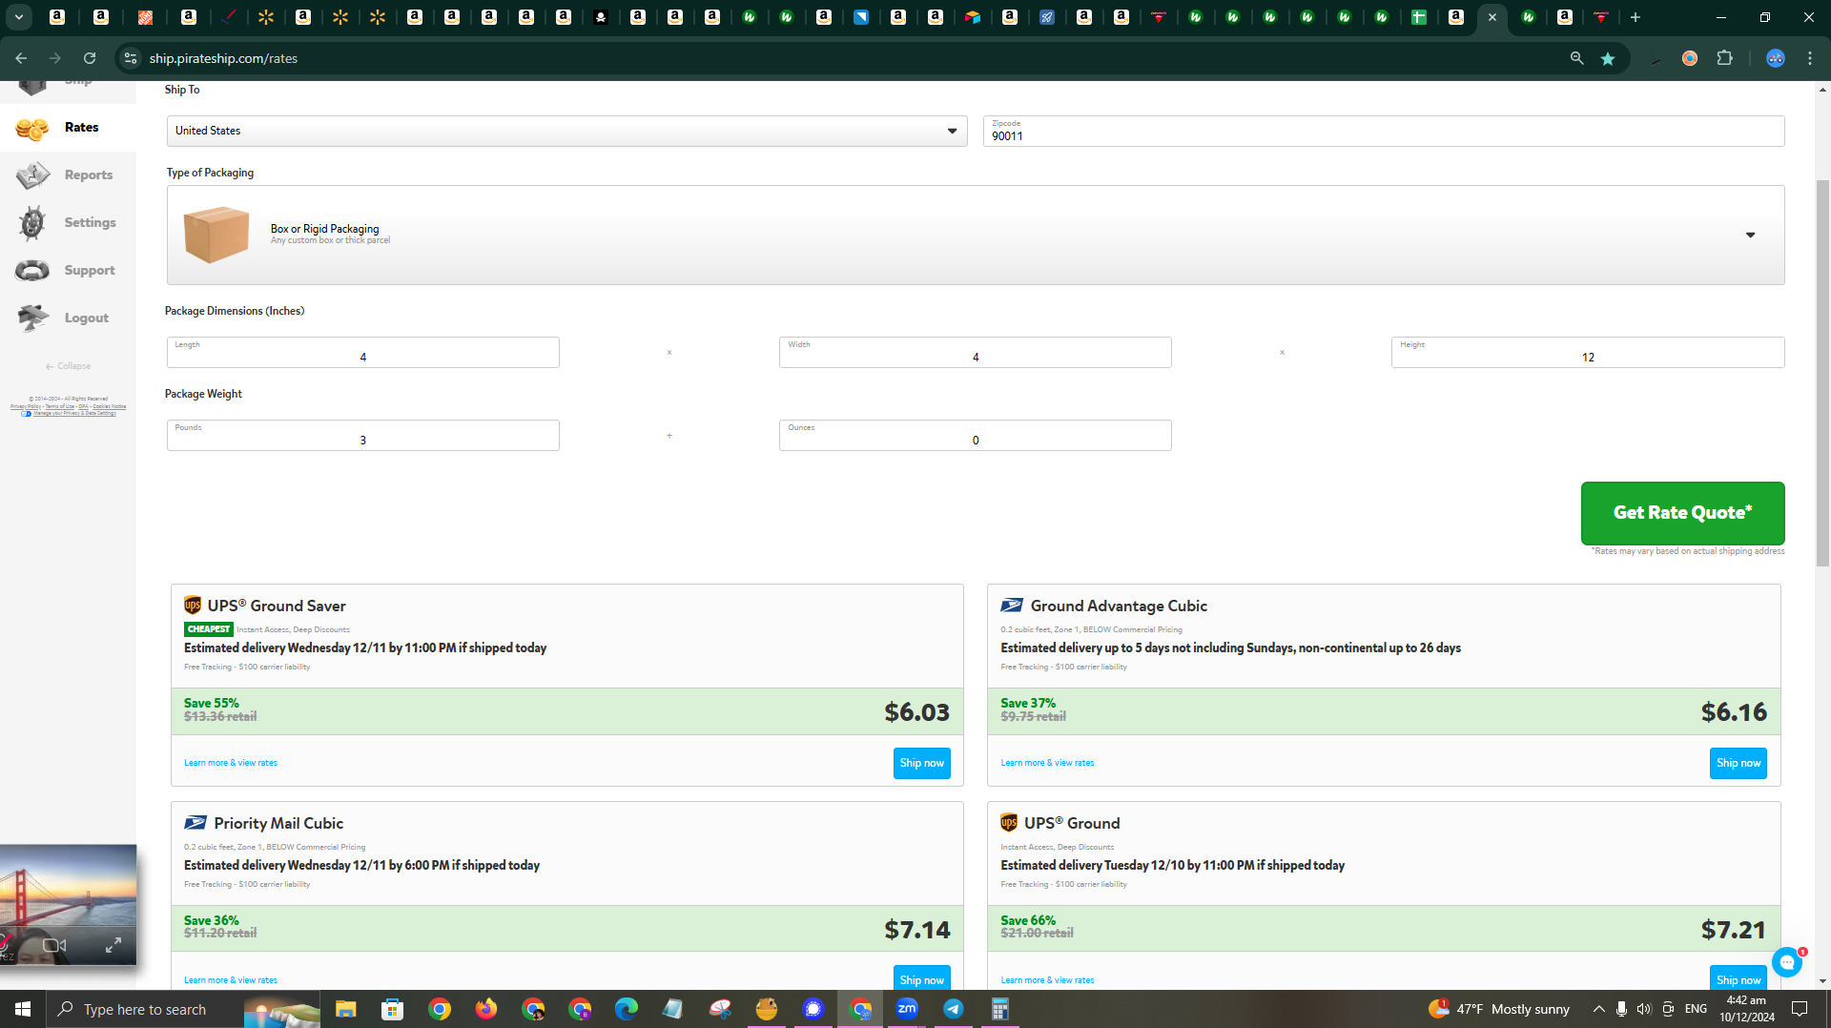Focus the Height dimension field
1831x1028 pixels.
pyautogui.click(x=1587, y=353)
